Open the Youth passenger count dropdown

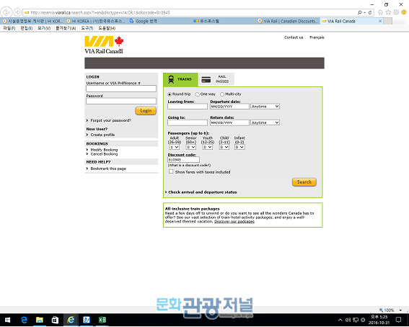[x=208, y=147]
